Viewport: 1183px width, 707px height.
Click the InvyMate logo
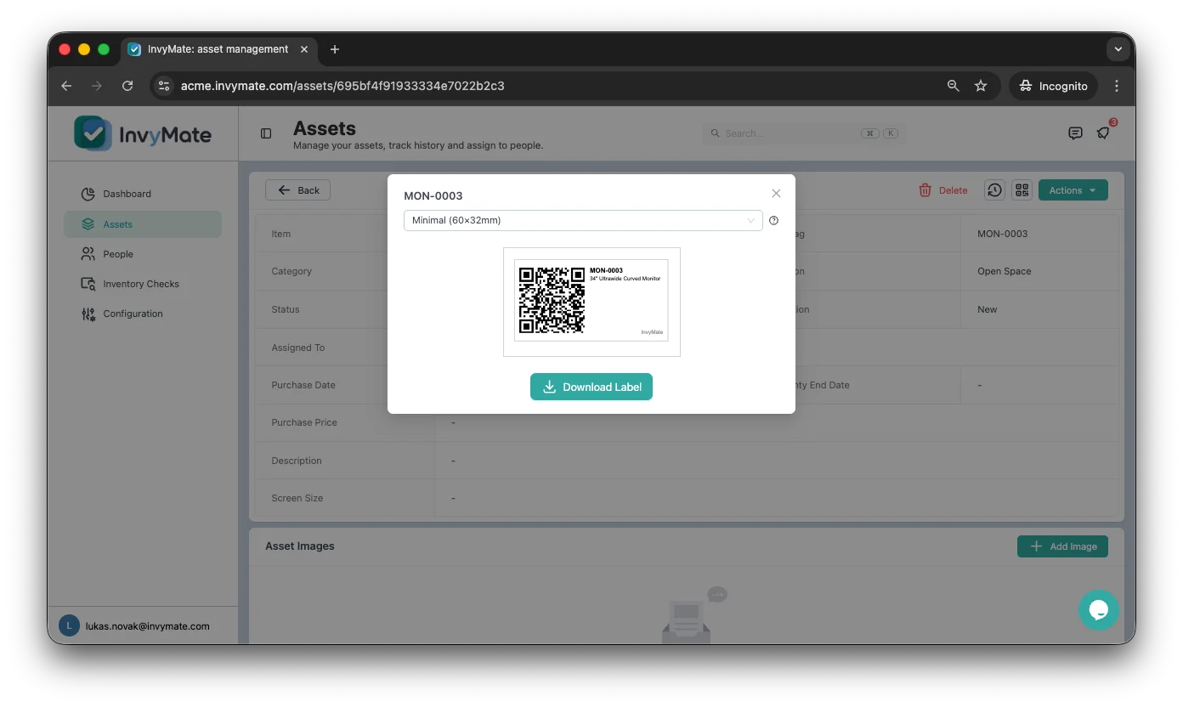(x=143, y=133)
